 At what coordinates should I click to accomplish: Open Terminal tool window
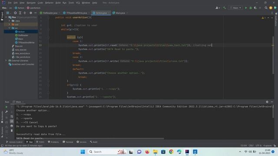click(x=68, y=142)
